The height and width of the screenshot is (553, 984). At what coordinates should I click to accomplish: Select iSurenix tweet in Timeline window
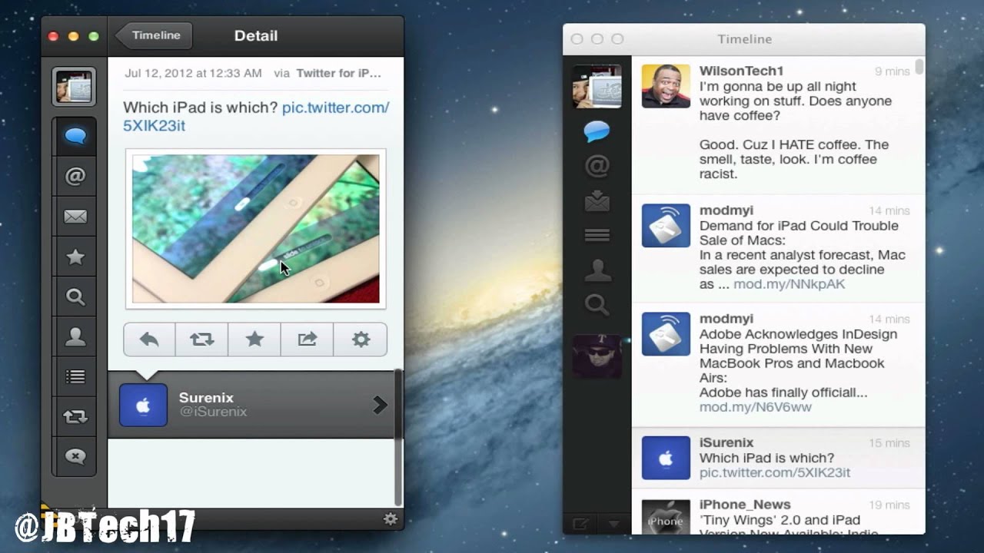[x=778, y=458]
